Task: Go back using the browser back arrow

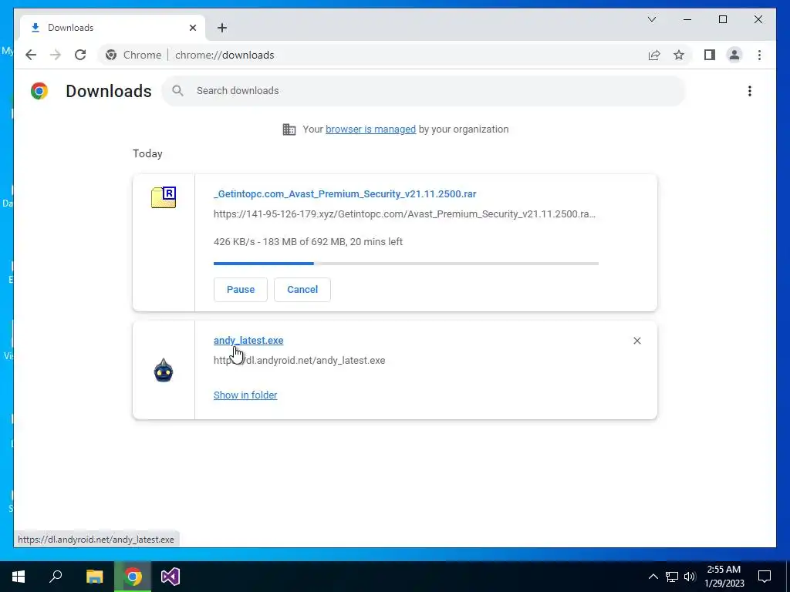Action: coord(31,55)
